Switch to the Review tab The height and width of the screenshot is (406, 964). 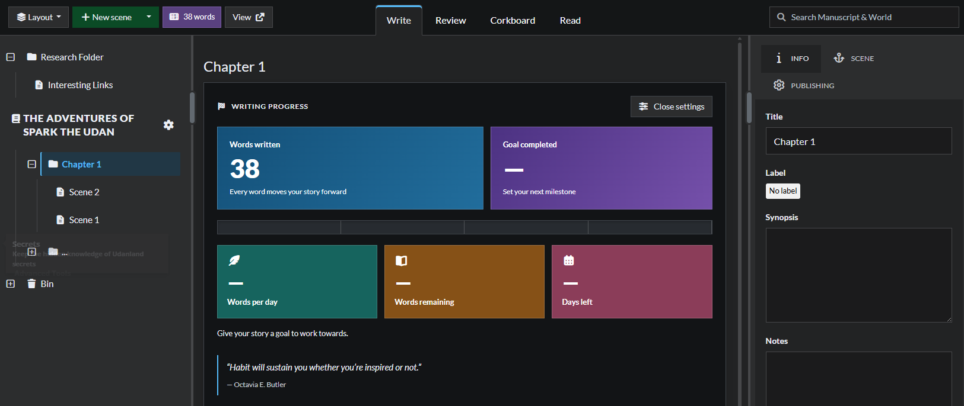[x=451, y=20]
